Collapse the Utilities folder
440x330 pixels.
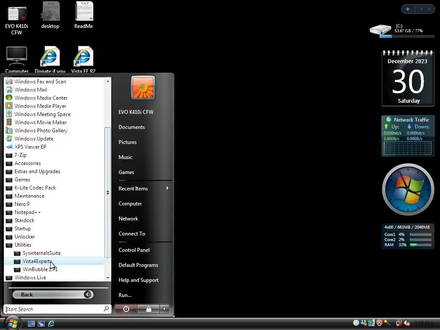pyautogui.click(x=54, y=244)
